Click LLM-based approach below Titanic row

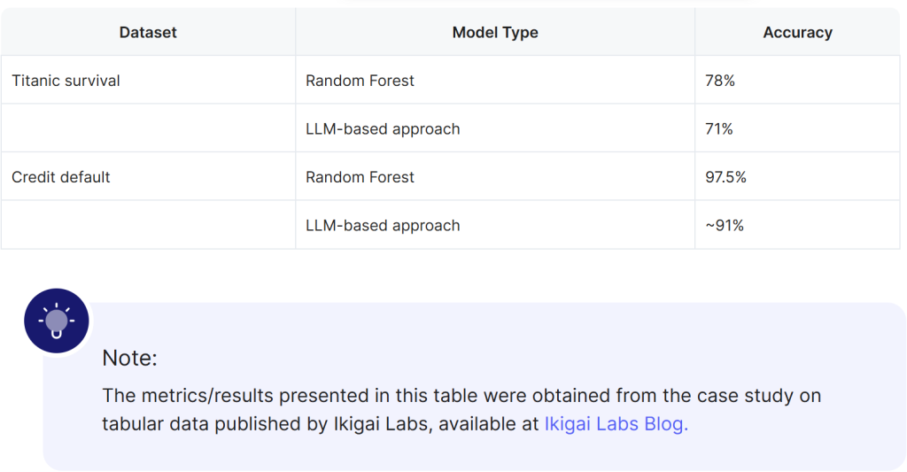[x=383, y=129]
